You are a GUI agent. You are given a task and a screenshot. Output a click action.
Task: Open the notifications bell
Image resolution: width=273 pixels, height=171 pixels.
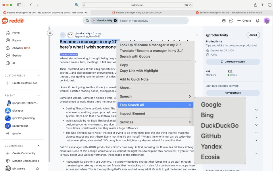tap(258, 20)
